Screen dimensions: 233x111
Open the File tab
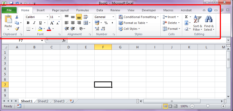coord(9,10)
